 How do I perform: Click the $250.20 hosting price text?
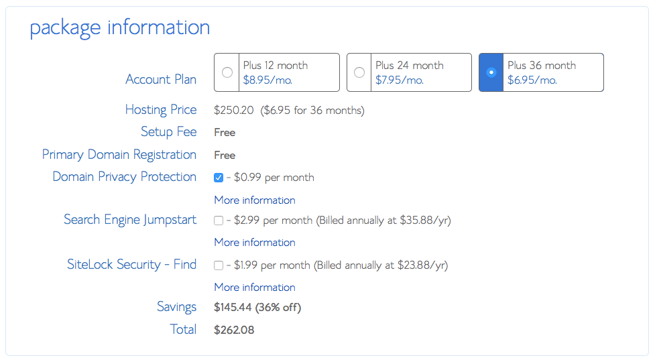[233, 110]
